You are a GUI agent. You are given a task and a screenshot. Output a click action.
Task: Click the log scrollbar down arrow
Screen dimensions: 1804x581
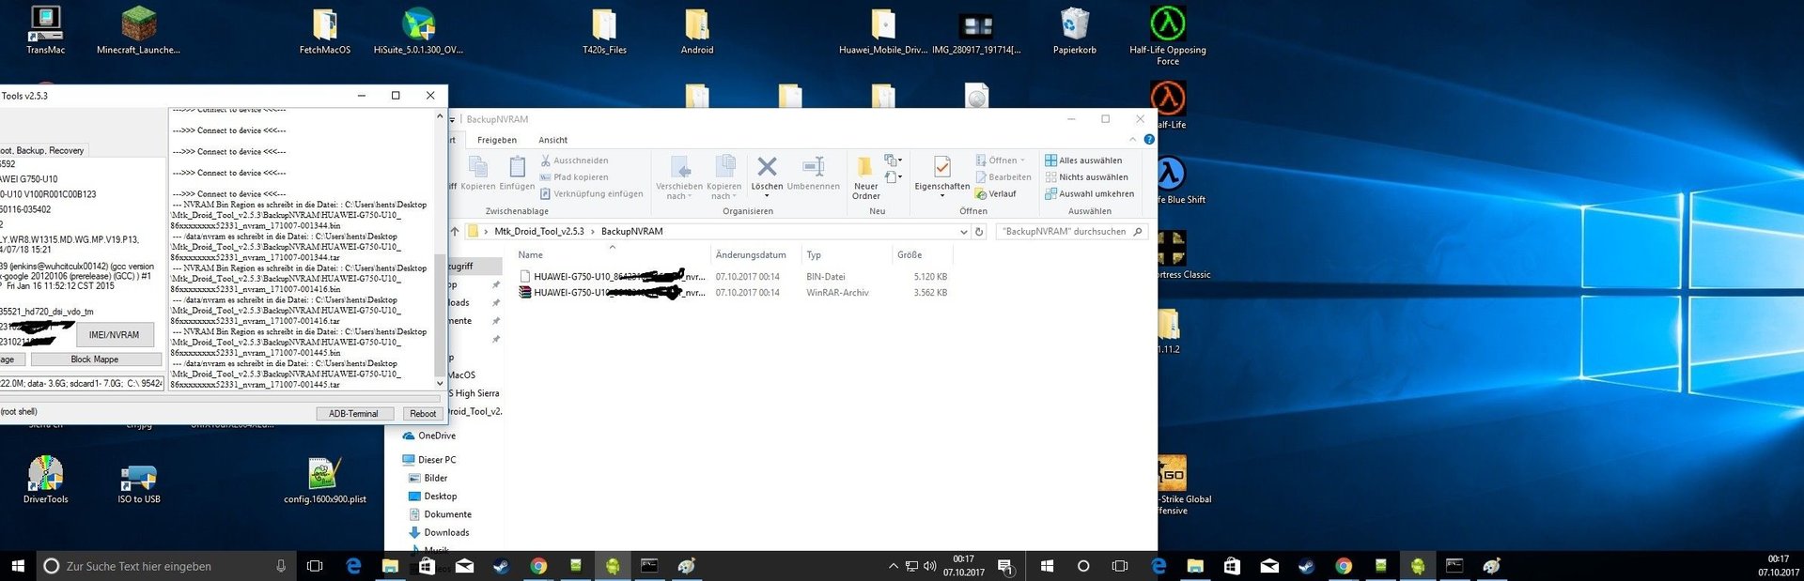439,384
